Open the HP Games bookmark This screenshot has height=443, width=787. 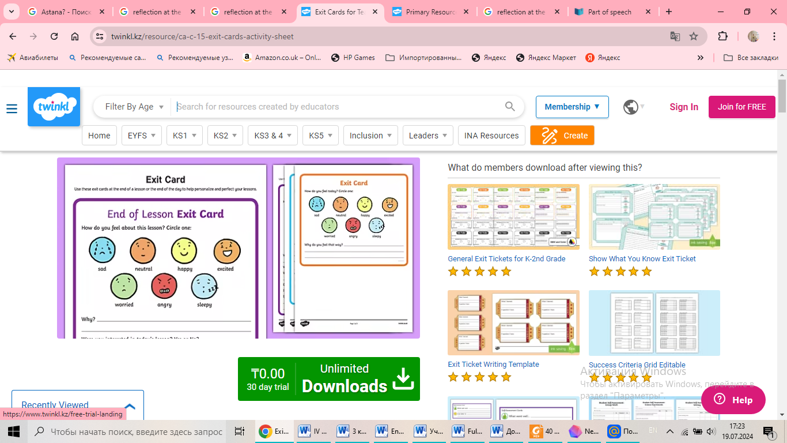click(353, 58)
